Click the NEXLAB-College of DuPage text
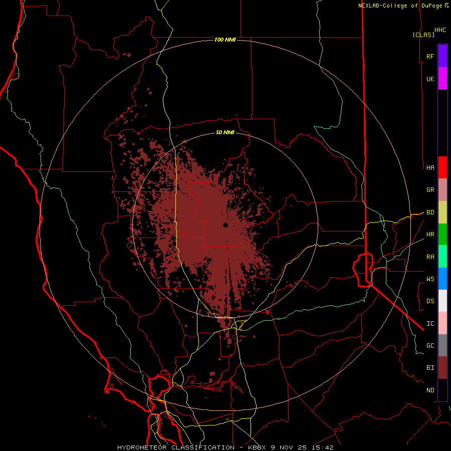451x451 pixels. tap(401, 6)
